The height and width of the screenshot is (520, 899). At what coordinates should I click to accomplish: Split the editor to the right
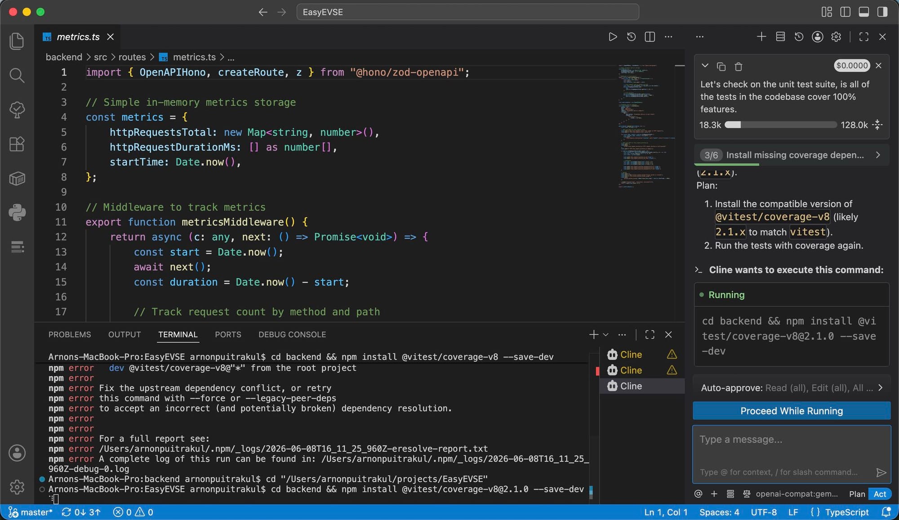(x=650, y=37)
